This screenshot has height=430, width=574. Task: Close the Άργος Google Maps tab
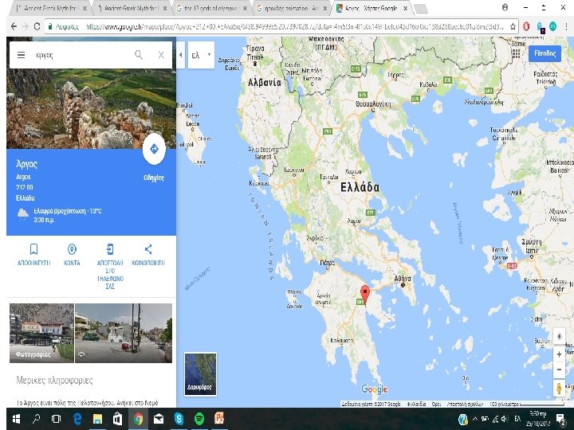pos(405,8)
